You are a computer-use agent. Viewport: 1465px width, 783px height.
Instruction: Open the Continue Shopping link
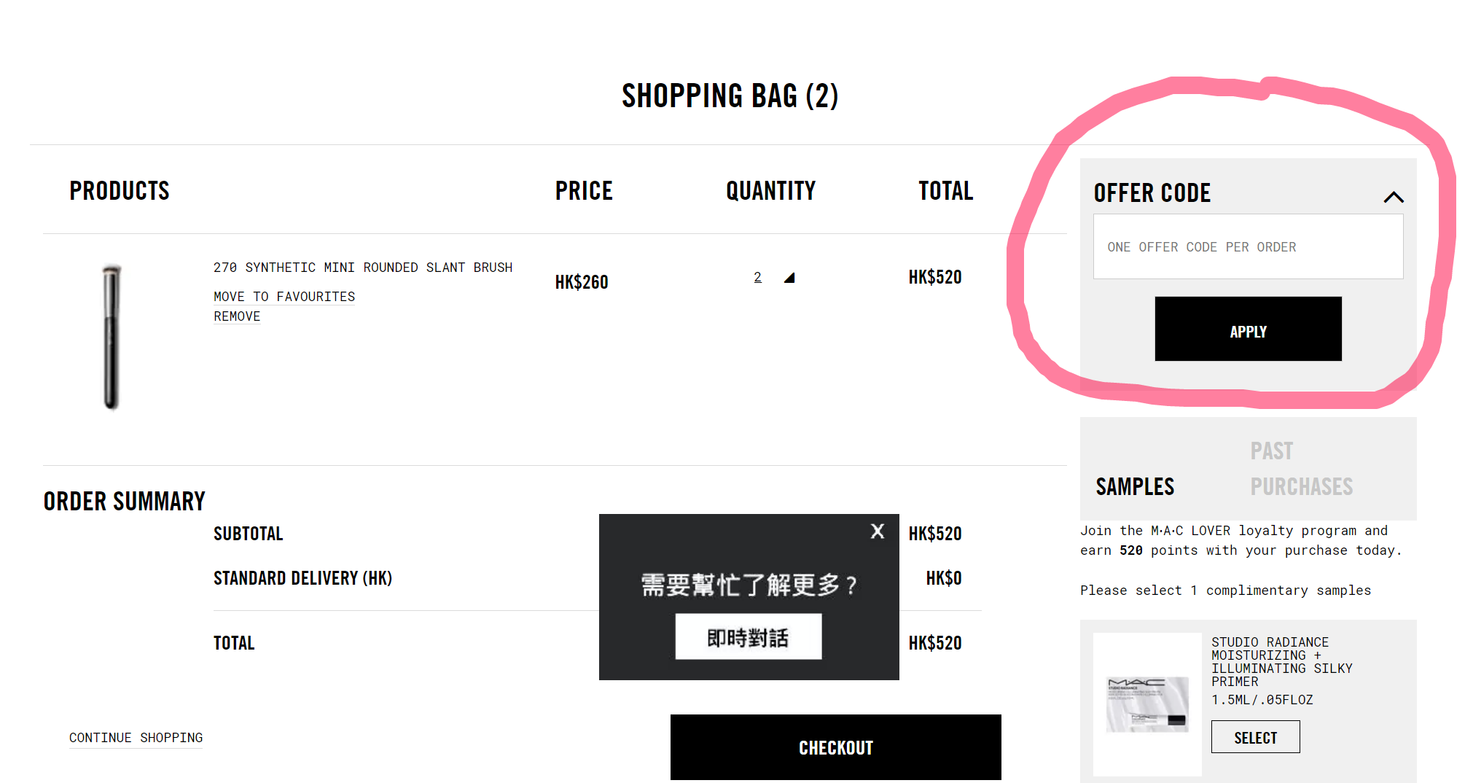(136, 738)
